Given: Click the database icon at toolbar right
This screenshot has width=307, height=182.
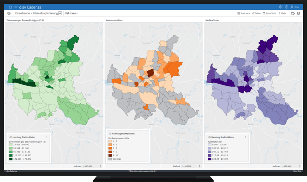Looking at the screenshot, I should click(x=299, y=13).
